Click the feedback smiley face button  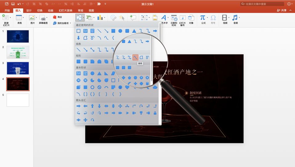[x=289, y=4]
